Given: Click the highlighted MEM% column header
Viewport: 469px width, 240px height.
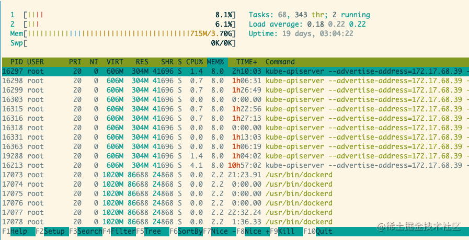Looking at the screenshot, I should click(x=217, y=62).
